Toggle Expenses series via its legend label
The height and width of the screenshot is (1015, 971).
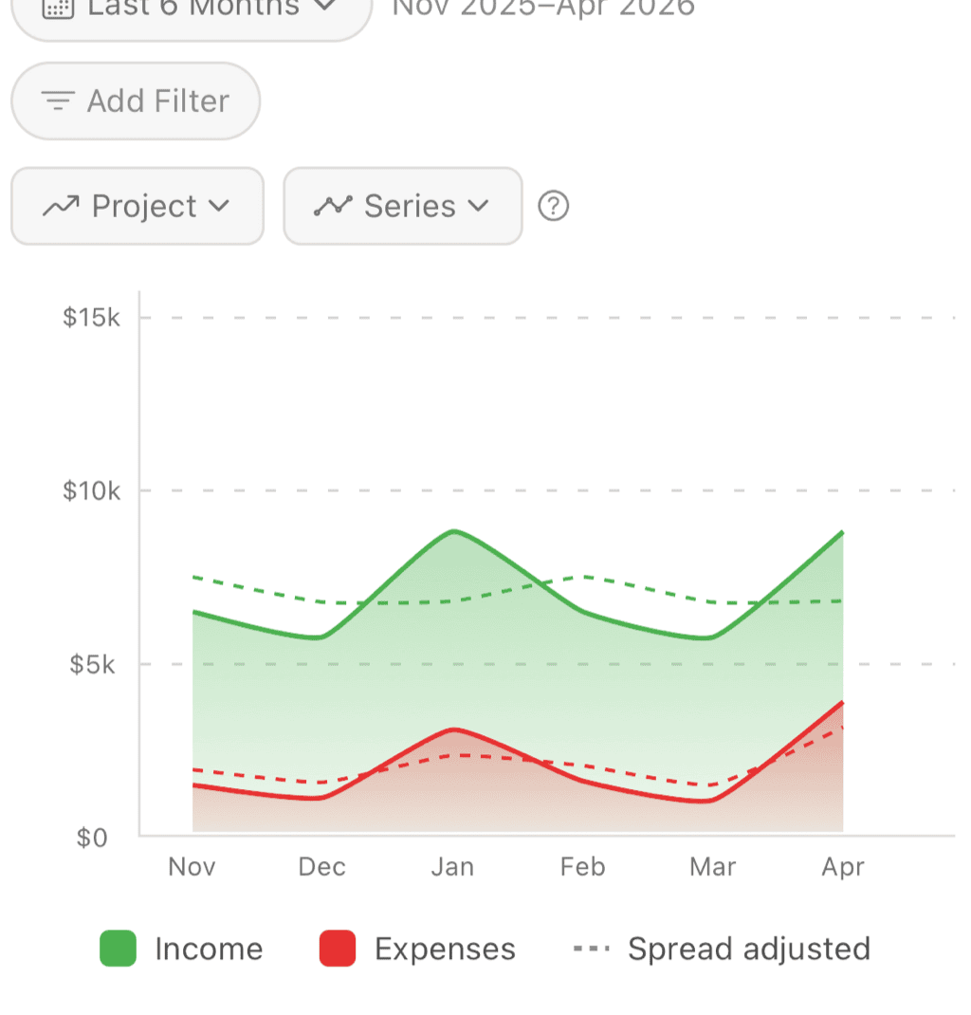pos(445,949)
